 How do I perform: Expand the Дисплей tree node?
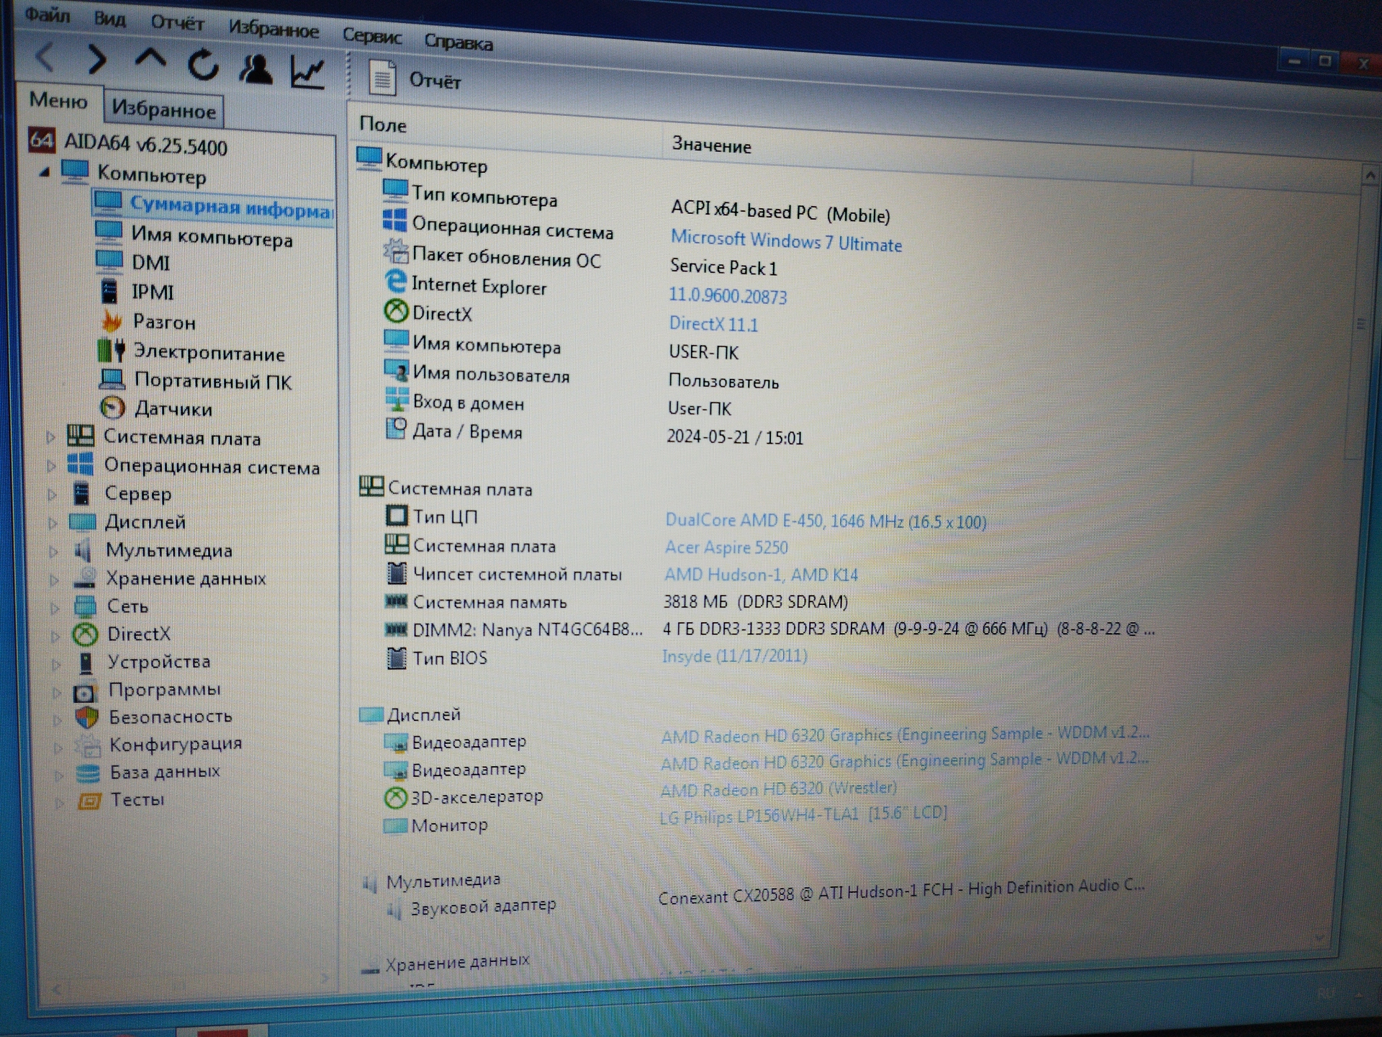coord(53,523)
